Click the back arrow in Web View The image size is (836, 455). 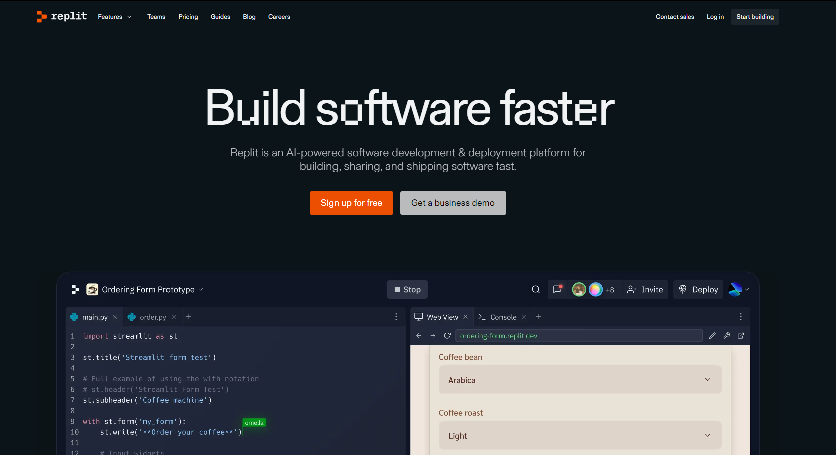(x=419, y=336)
